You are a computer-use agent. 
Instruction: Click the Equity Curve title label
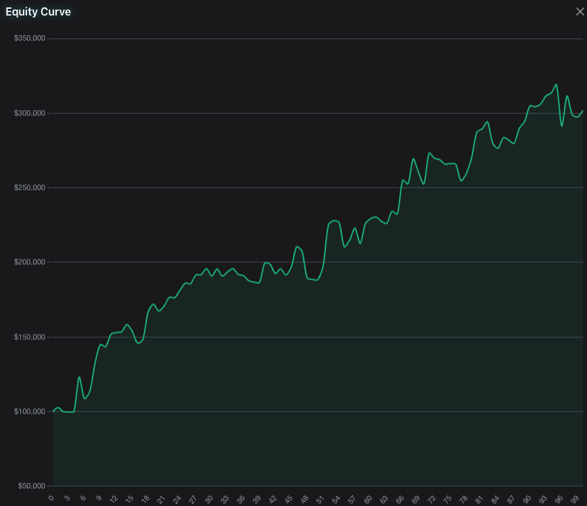(x=37, y=11)
